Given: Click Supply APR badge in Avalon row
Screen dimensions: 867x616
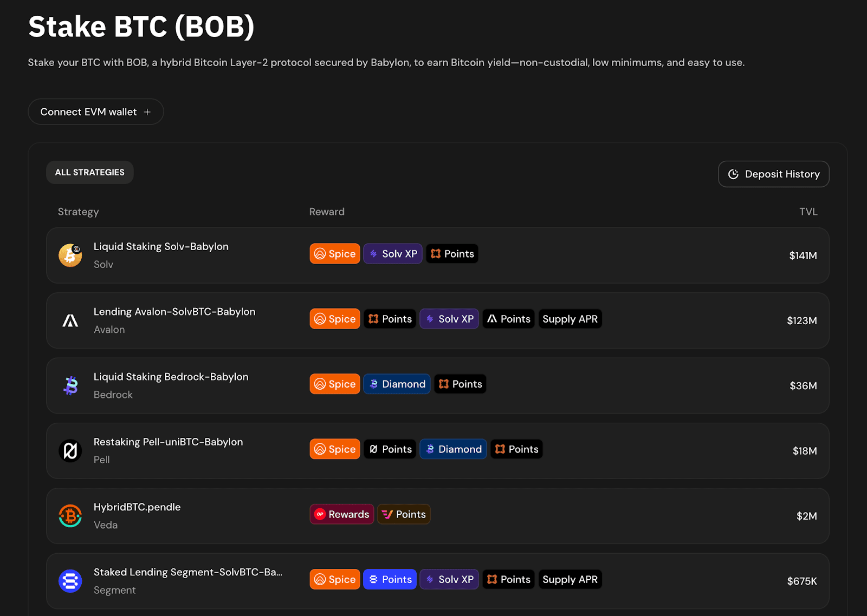Looking at the screenshot, I should [570, 319].
